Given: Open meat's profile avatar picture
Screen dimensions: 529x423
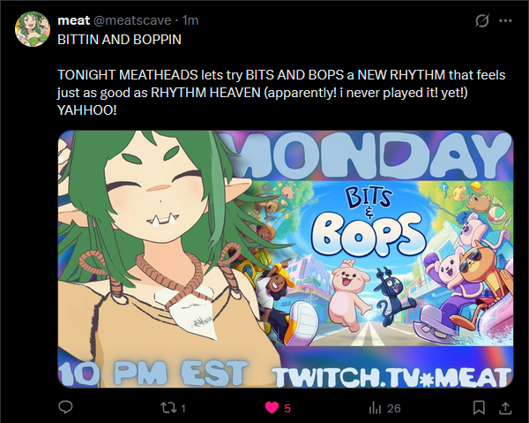Looking at the screenshot, I should click(33, 29).
